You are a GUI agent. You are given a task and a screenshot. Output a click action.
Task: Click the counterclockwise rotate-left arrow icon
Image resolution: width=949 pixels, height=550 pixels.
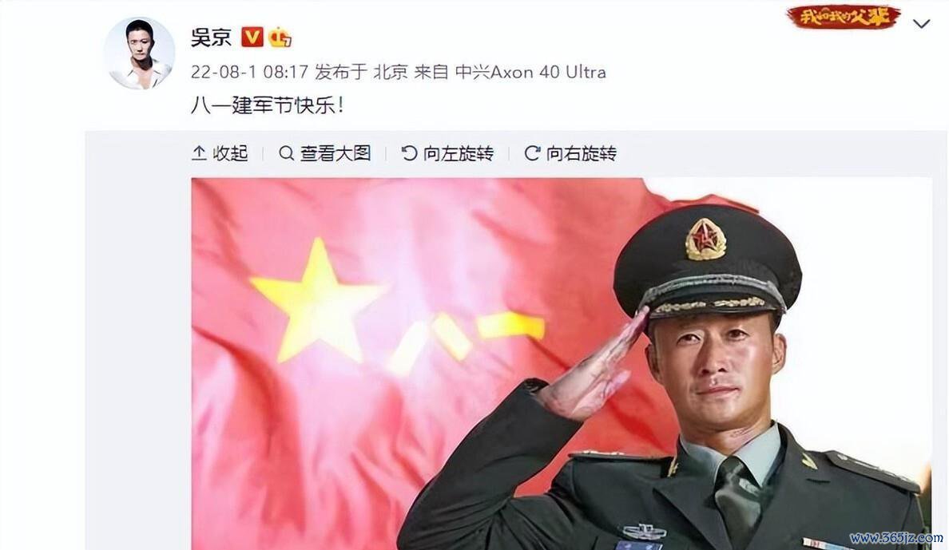tap(409, 153)
